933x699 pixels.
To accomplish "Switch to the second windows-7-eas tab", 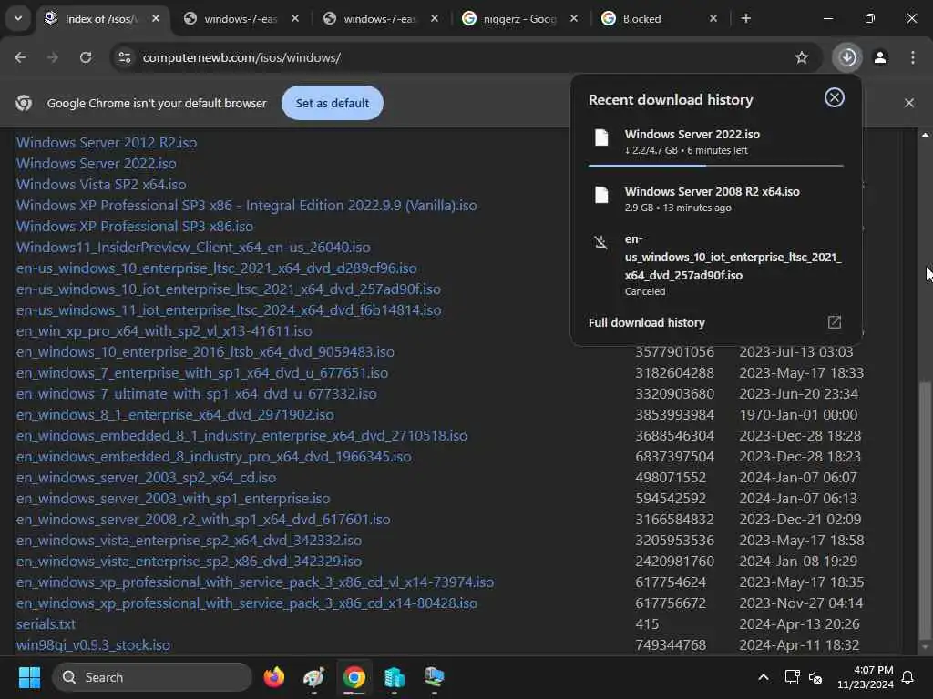I will click(380, 19).
